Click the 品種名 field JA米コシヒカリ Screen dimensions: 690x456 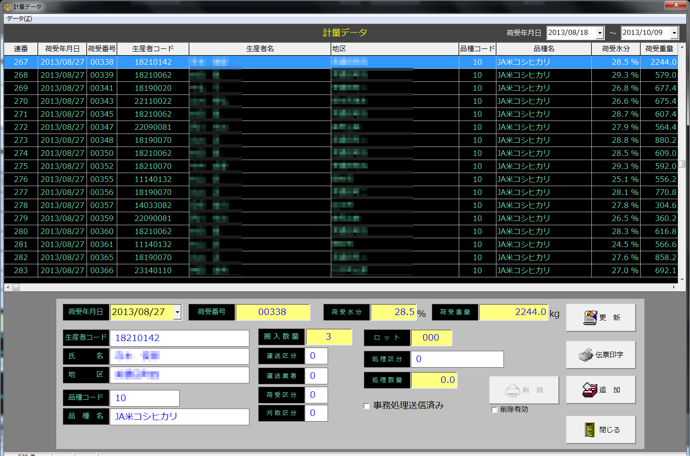point(179,417)
